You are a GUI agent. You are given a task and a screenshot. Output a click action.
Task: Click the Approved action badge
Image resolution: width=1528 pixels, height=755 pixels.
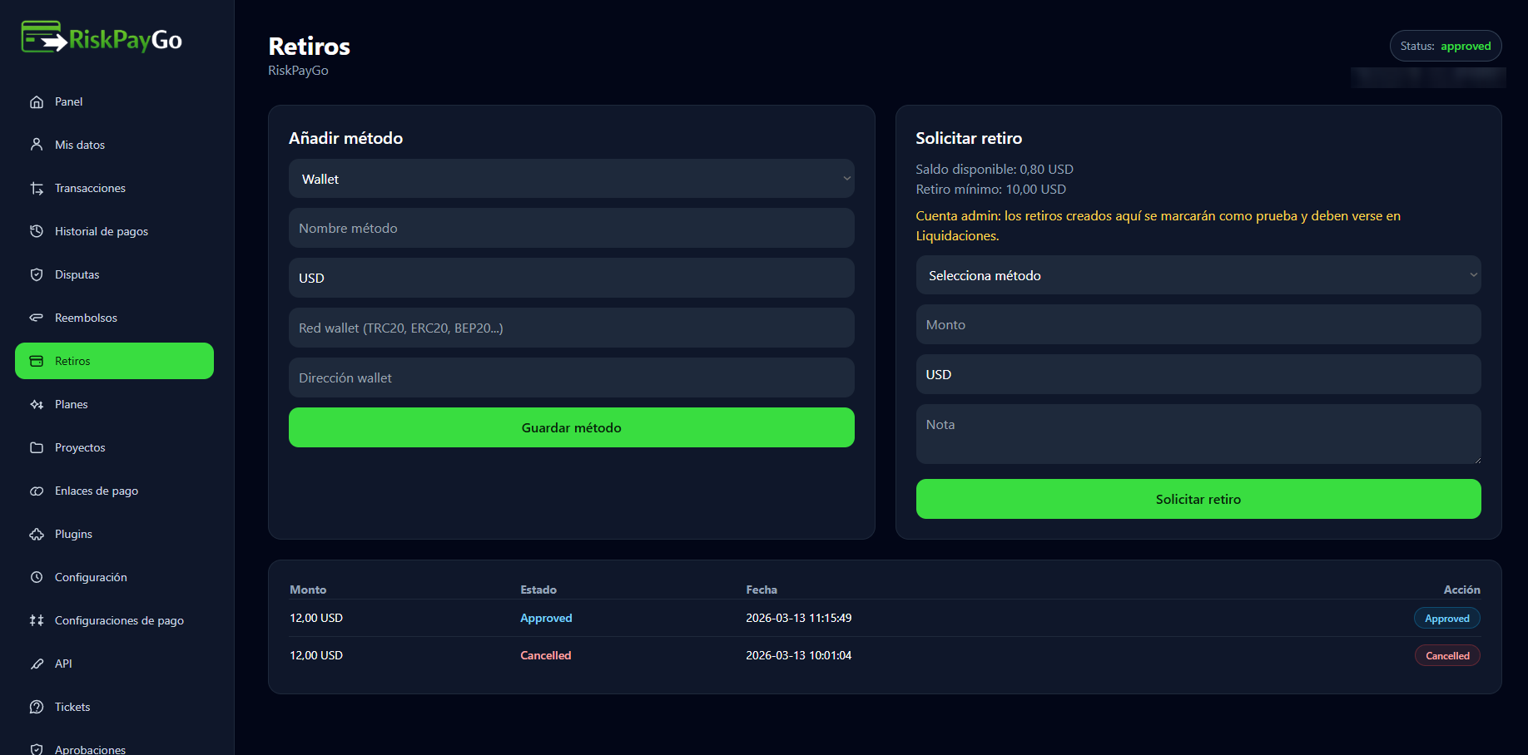tap(1446, 619)
